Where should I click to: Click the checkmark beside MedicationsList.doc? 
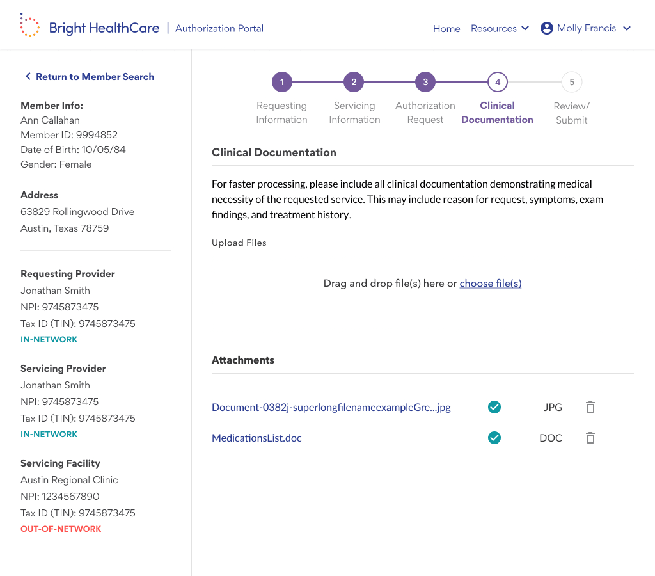[494, 438]
